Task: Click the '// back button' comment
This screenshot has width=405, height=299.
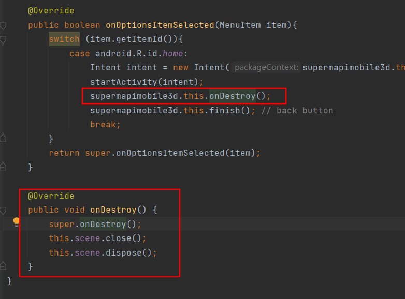Action: [297, 110]
